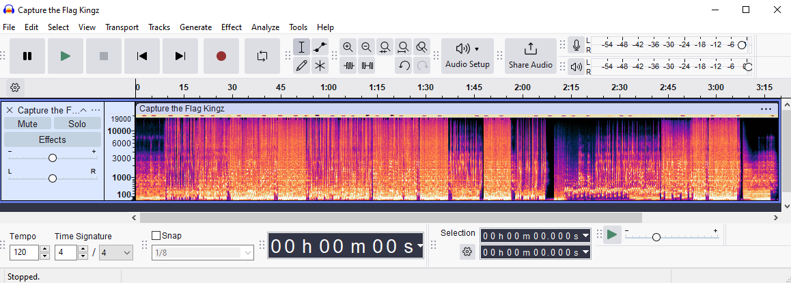Collapse the track using the chevron

click(x=83, y=110)
